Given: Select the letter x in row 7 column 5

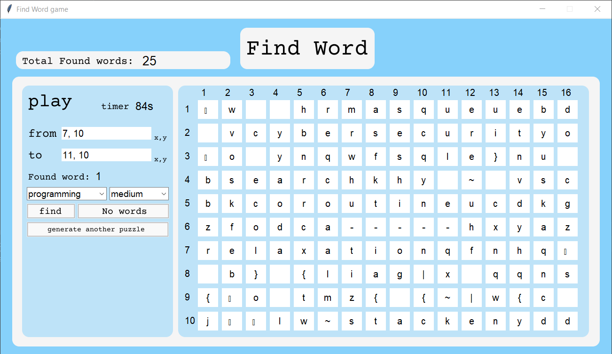Looking at the screenshot, I should [304, 251].
